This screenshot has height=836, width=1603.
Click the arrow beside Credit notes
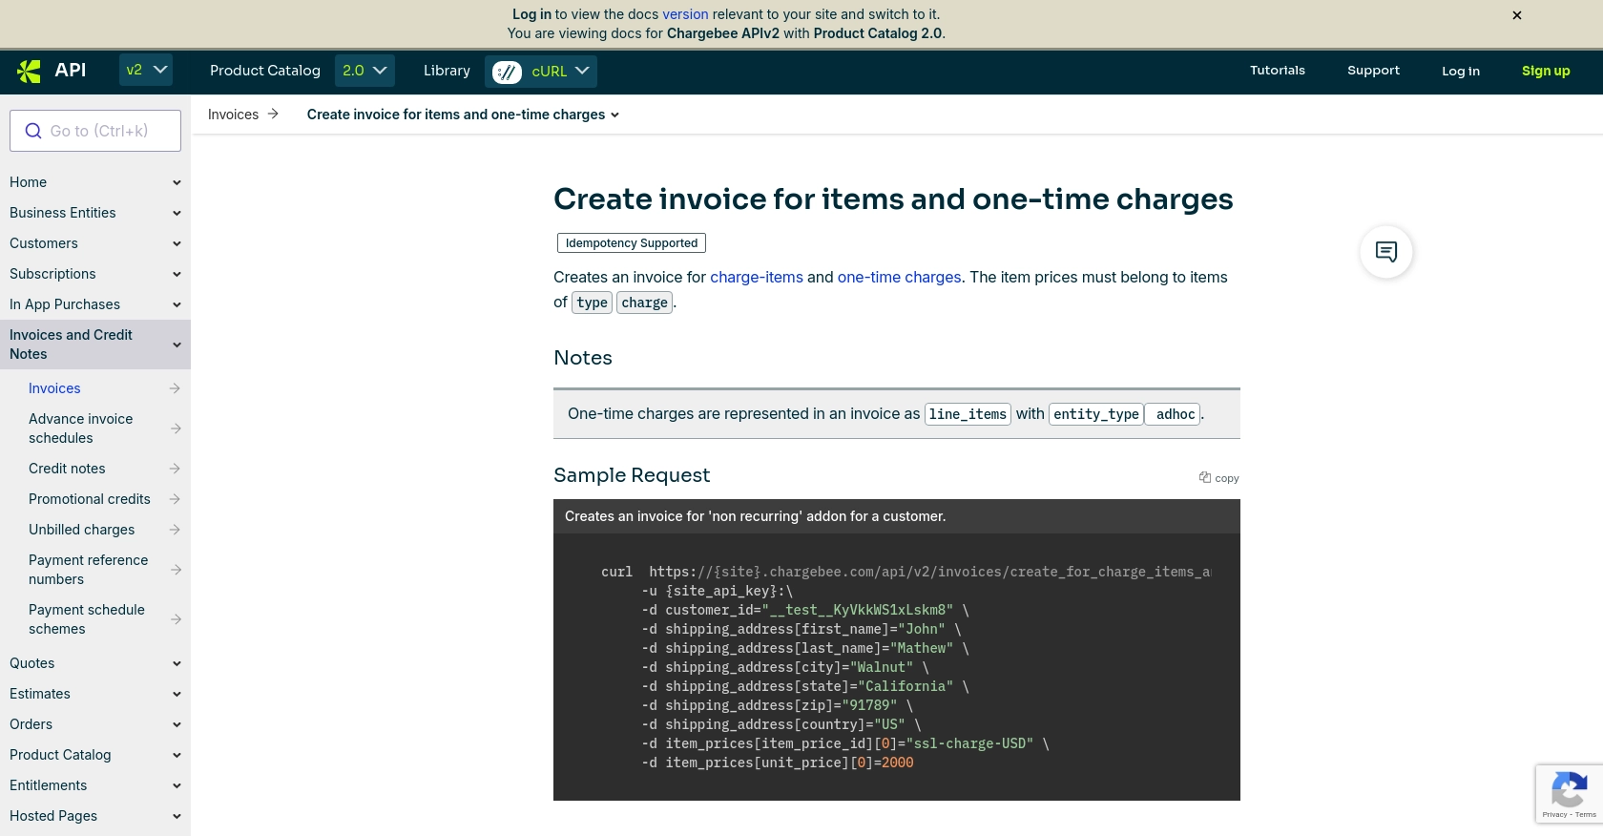pyautogui.click(x=175, y=469)
